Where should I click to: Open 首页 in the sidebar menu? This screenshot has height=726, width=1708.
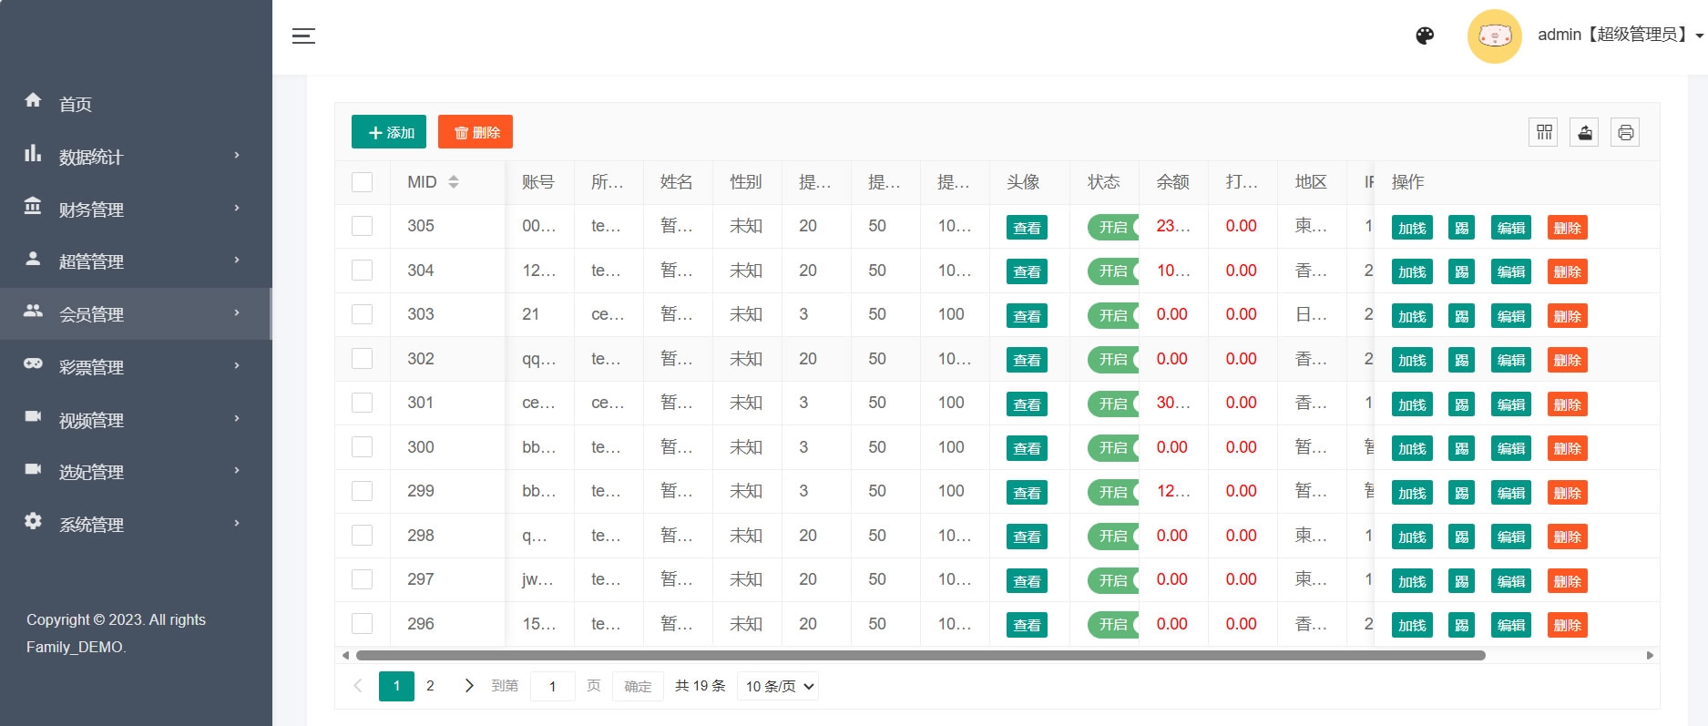click(x=76, y=104)
